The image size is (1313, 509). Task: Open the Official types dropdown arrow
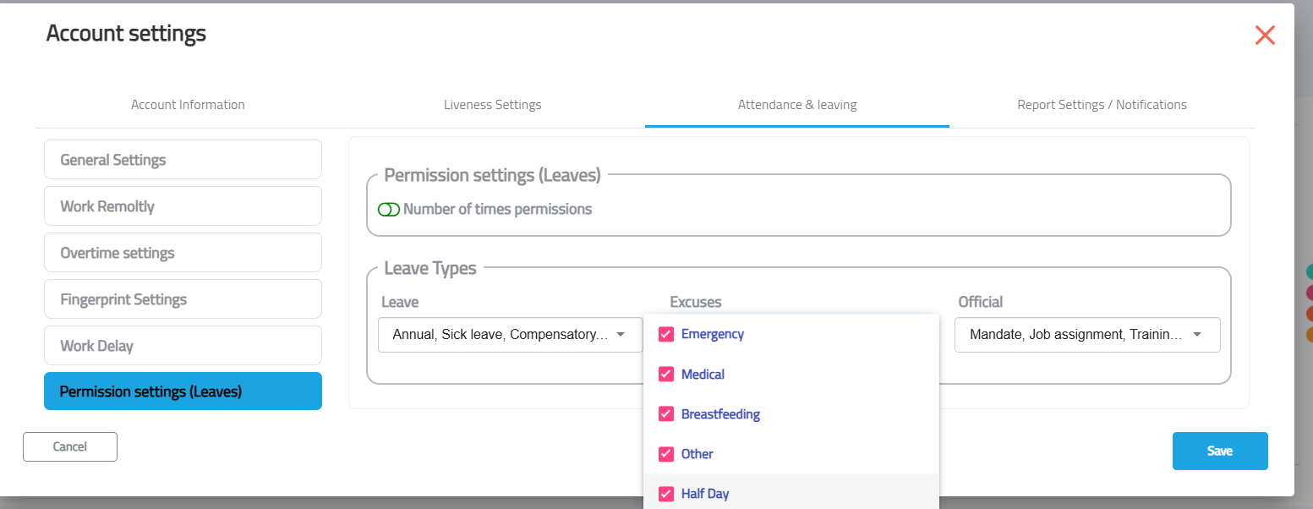1197,335
